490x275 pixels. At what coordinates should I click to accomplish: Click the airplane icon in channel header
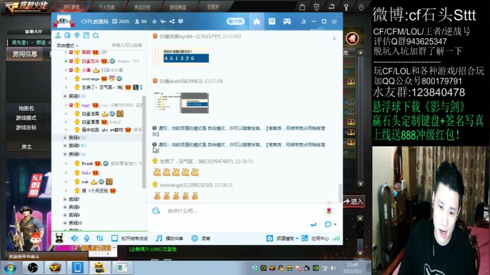(163, 21)
